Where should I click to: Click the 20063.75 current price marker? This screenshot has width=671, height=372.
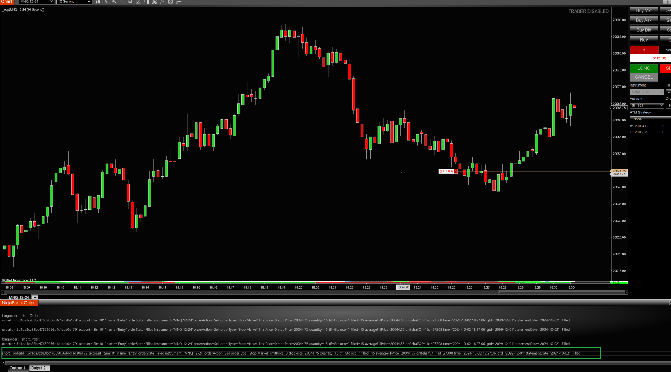pyautogui.click(x=619, y=108)
